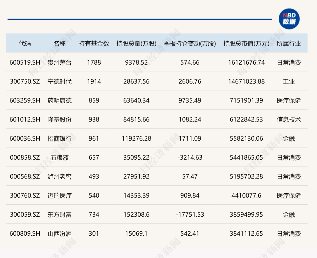Screen dimensions: 317x258
Task: Click change value 9735.49
Action: (x=190, y=100)
